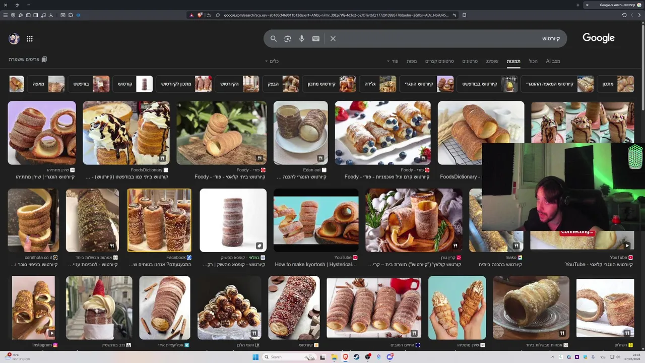
Task: Bookmark this page with the bookmark icon
Action: (x=464, y=15)
